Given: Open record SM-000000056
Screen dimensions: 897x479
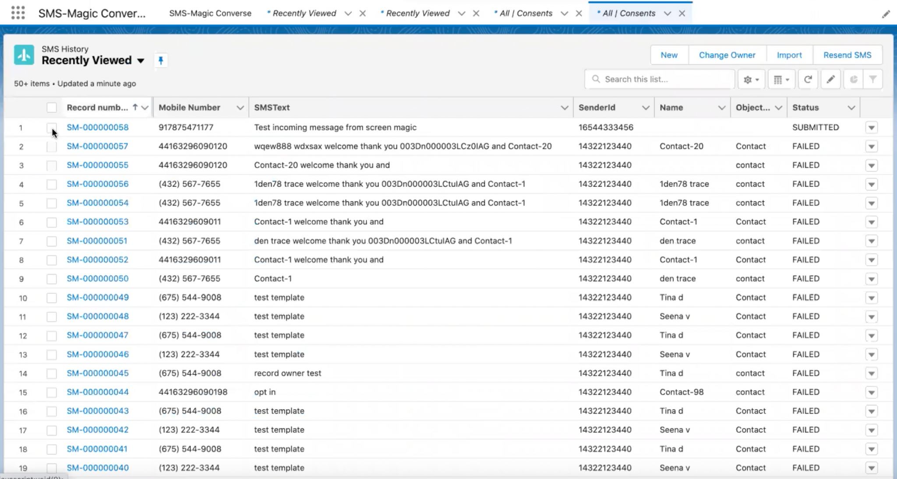Looking at the screenshot, I should coord(98,184).
